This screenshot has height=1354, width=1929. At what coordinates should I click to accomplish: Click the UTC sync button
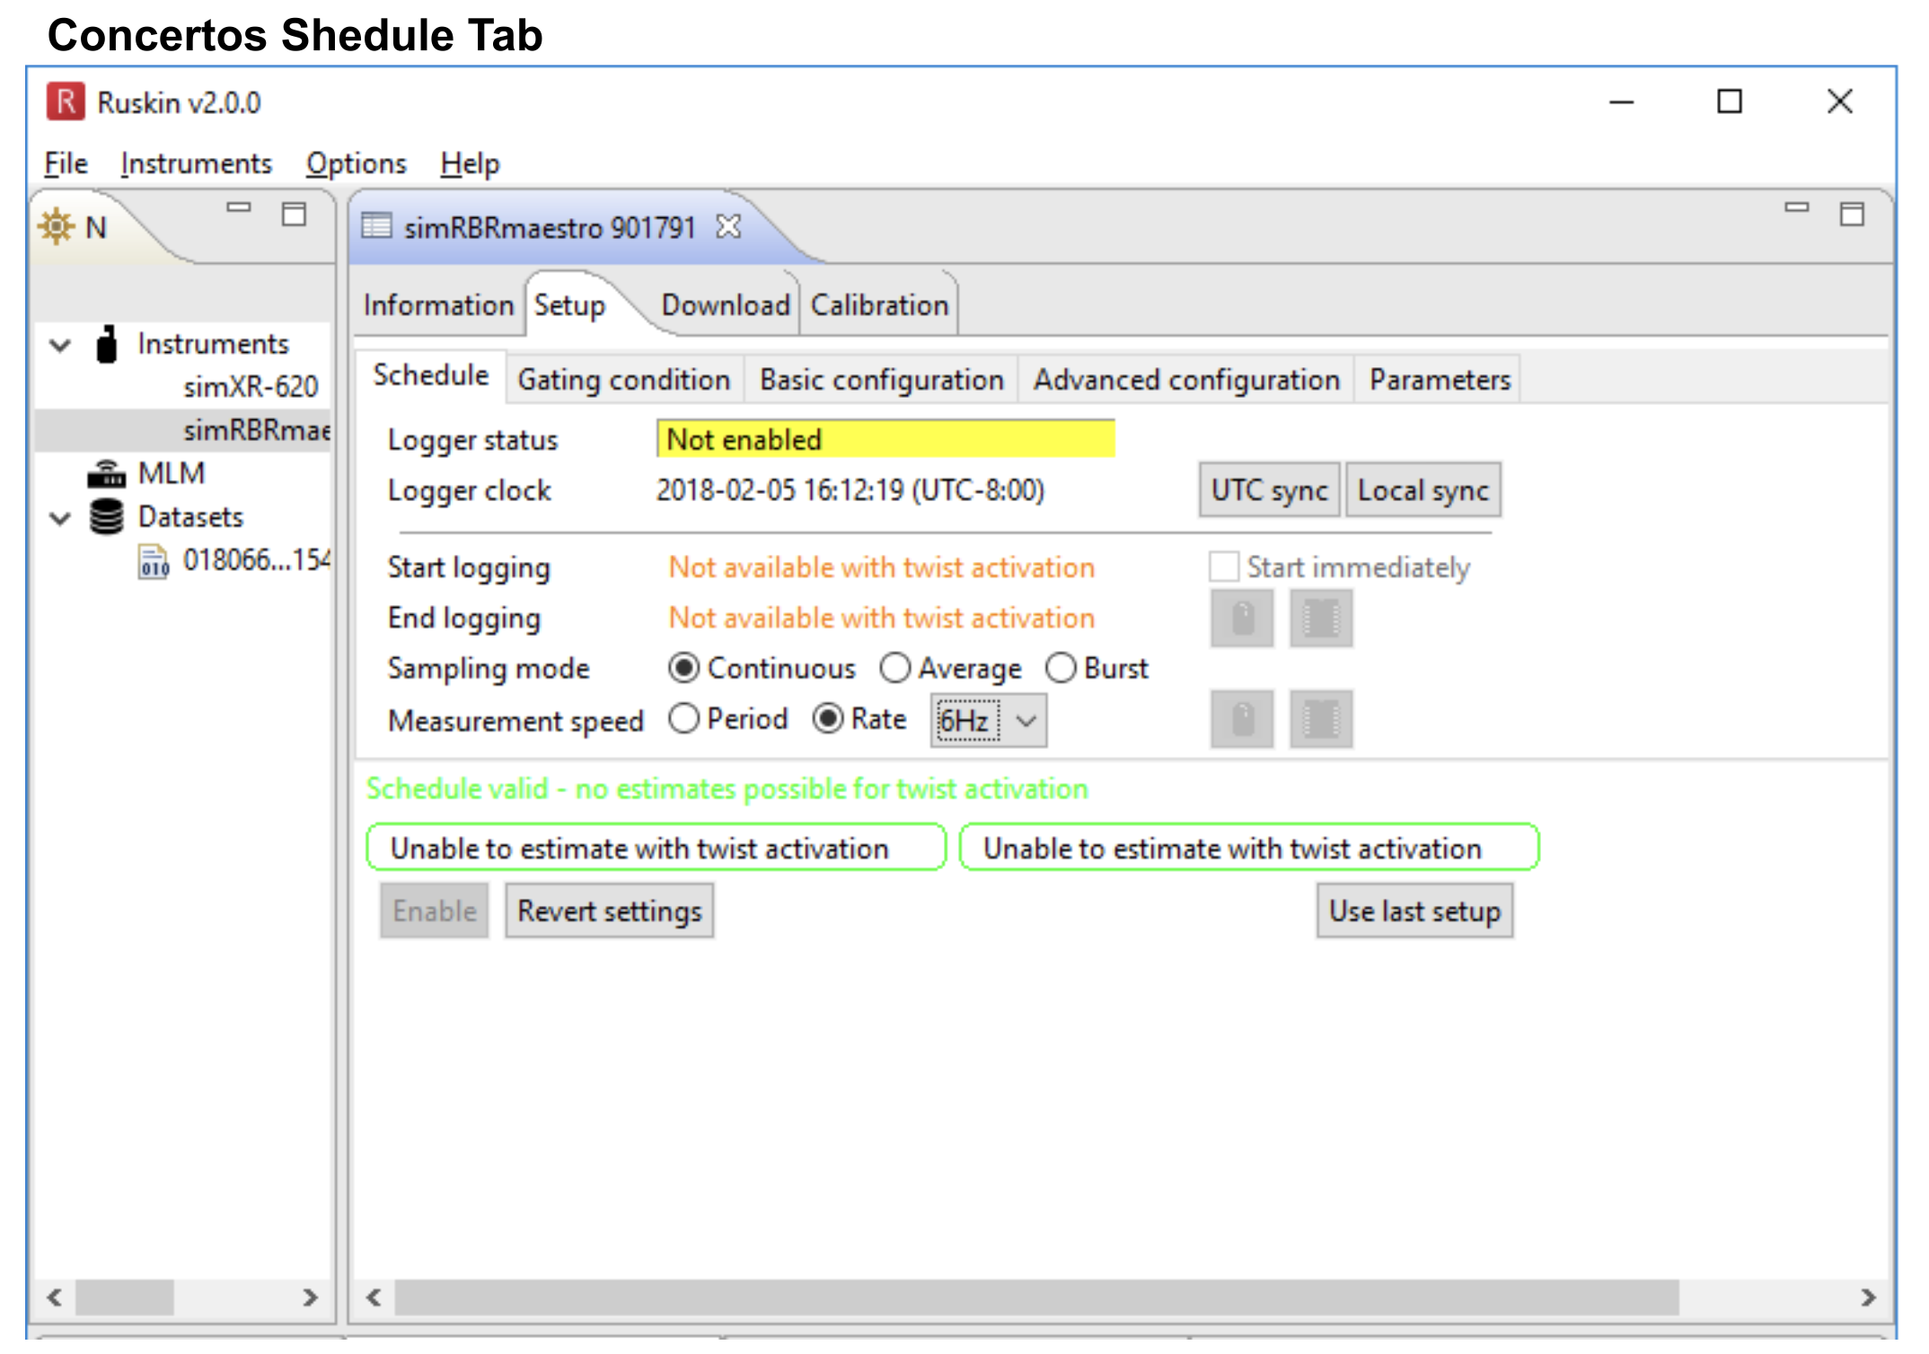tap(1270, 490)
